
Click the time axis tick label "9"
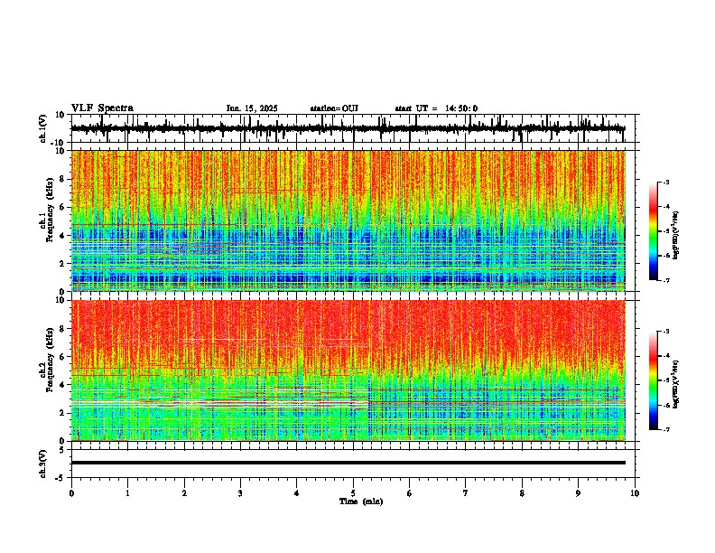click(x=578, y=493)
